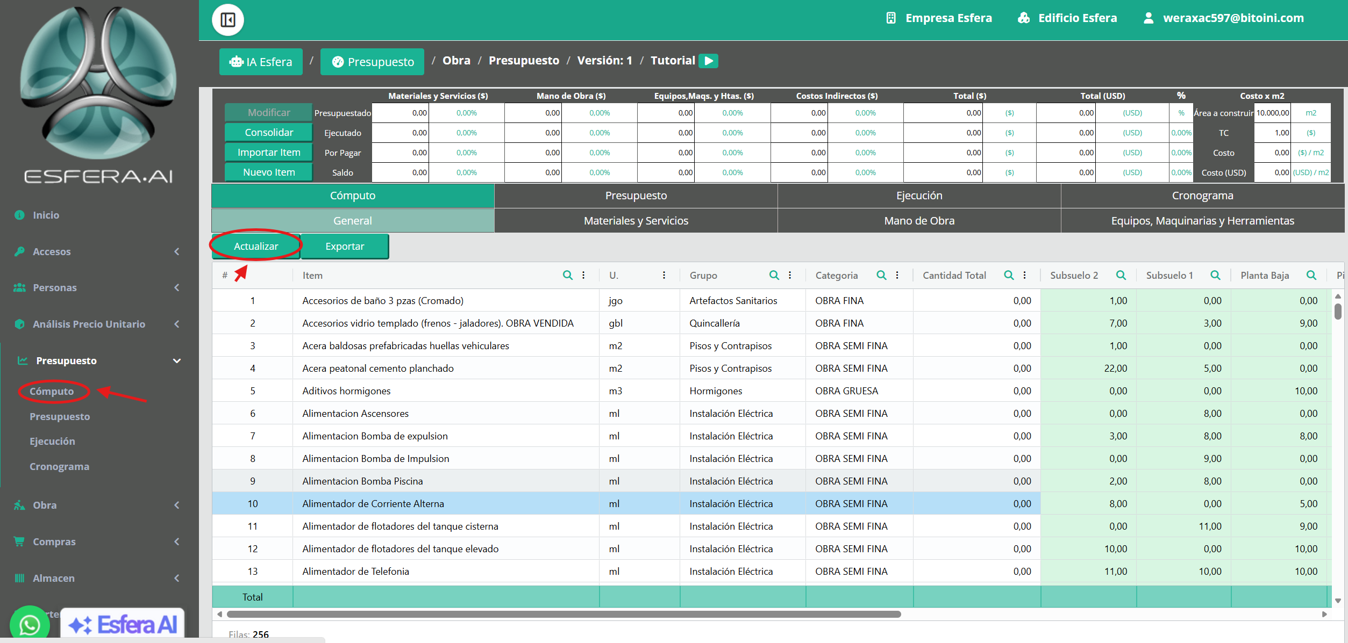Image resolution: width=1348 pixels, height=643 pixels.
Task: Switch to the Ejecución main tab
Action: [919, 196]
